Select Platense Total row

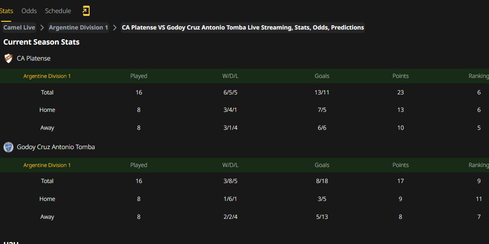(244, 92)
